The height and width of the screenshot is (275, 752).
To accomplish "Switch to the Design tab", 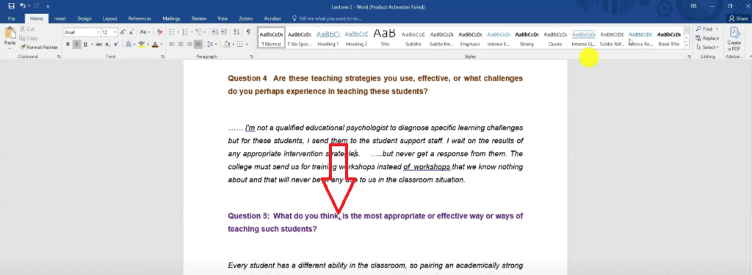I will 84,18.
